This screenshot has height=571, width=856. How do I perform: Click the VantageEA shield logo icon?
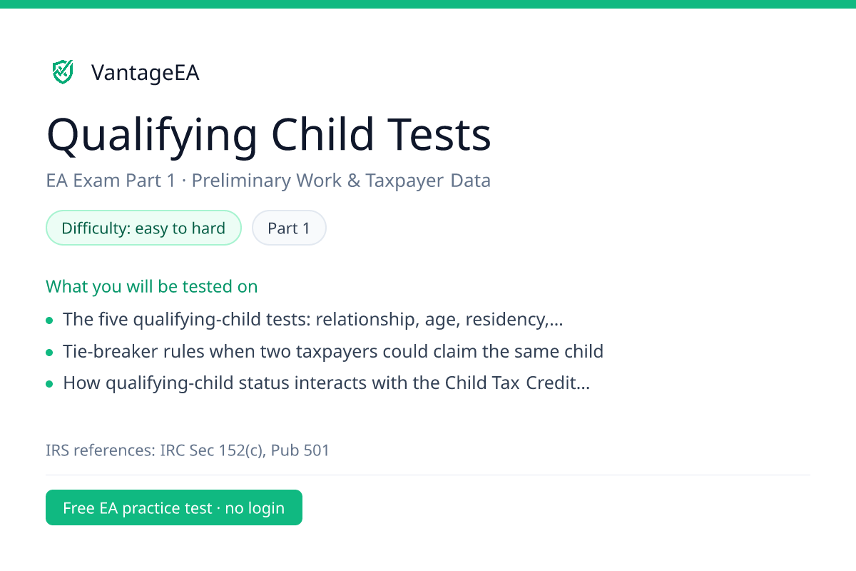point(63,72)
